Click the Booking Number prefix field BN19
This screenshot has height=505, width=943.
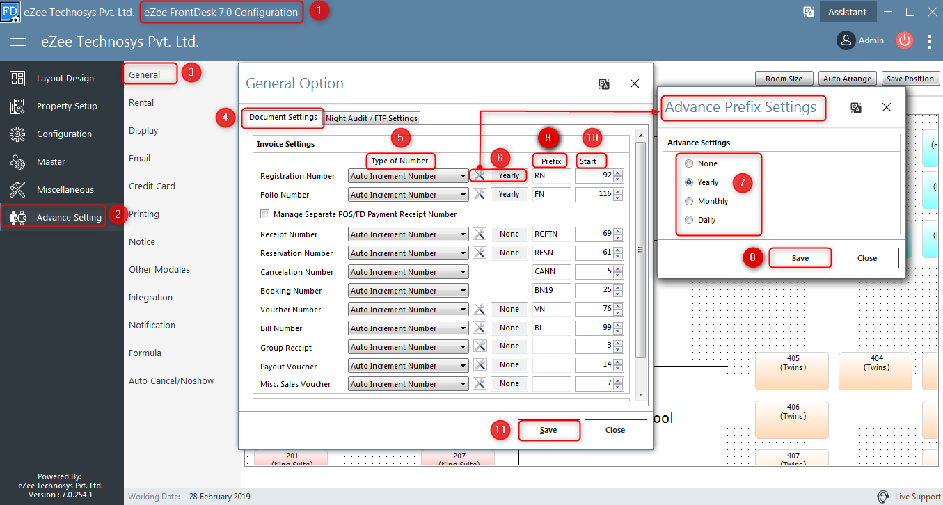click(551, 291)
